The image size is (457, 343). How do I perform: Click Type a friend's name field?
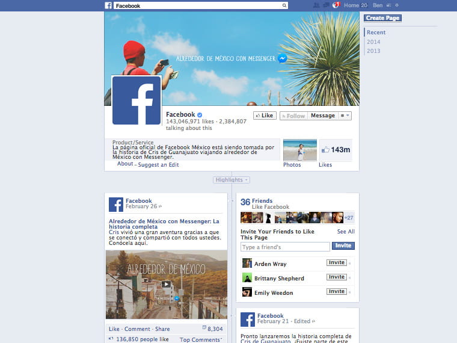(x=285, y=247)
